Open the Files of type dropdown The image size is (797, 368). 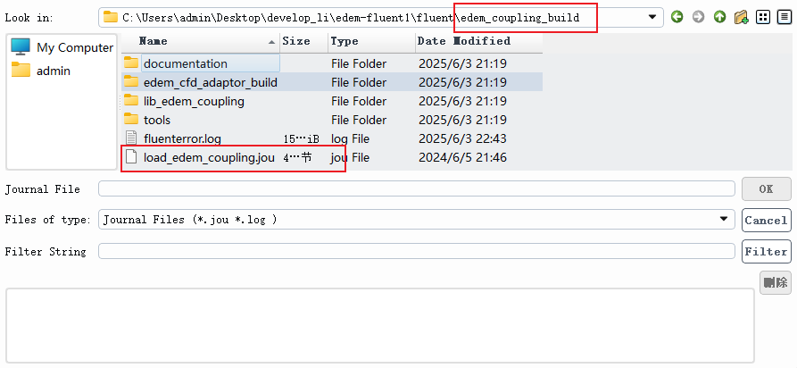723,220
